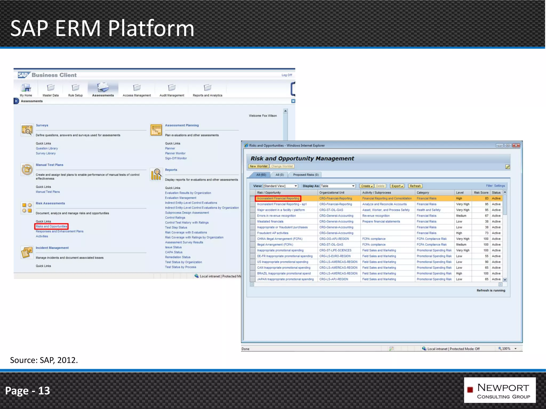
Task: Select row for Inappropriate promotional spending
Action: (x=252, y=250)
